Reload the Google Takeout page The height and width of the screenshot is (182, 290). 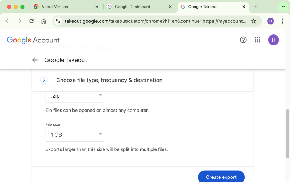pos(32,21)
